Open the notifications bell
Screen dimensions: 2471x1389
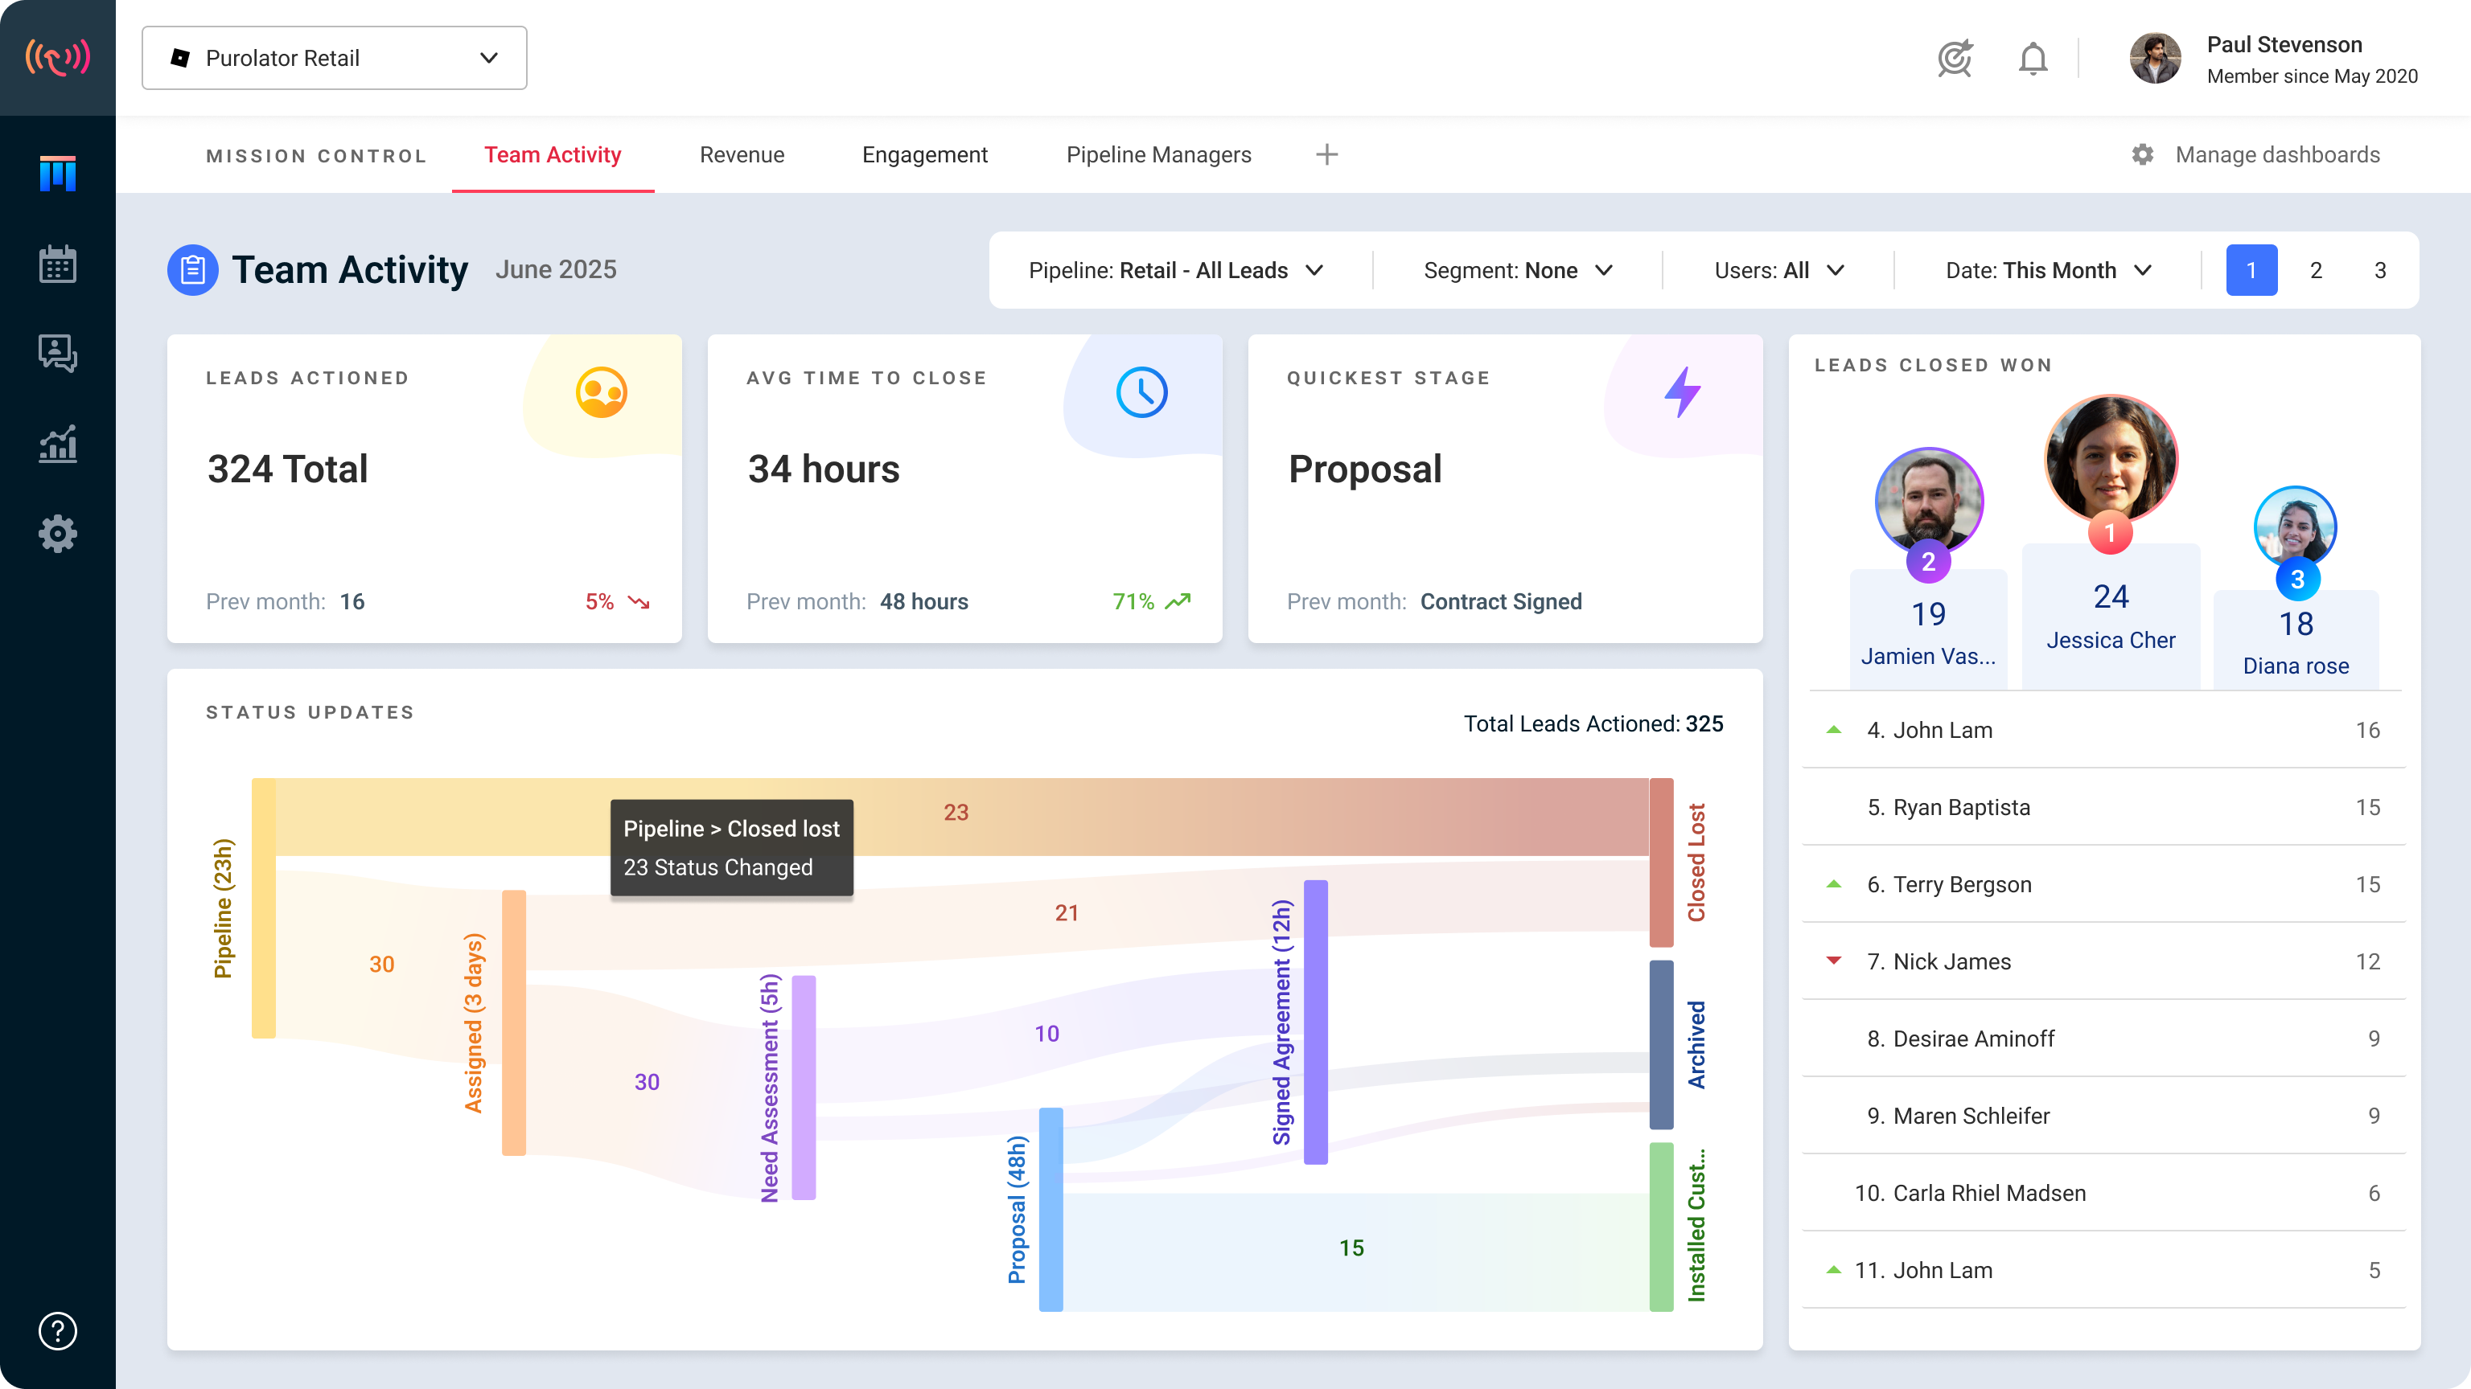point(2032,59)
